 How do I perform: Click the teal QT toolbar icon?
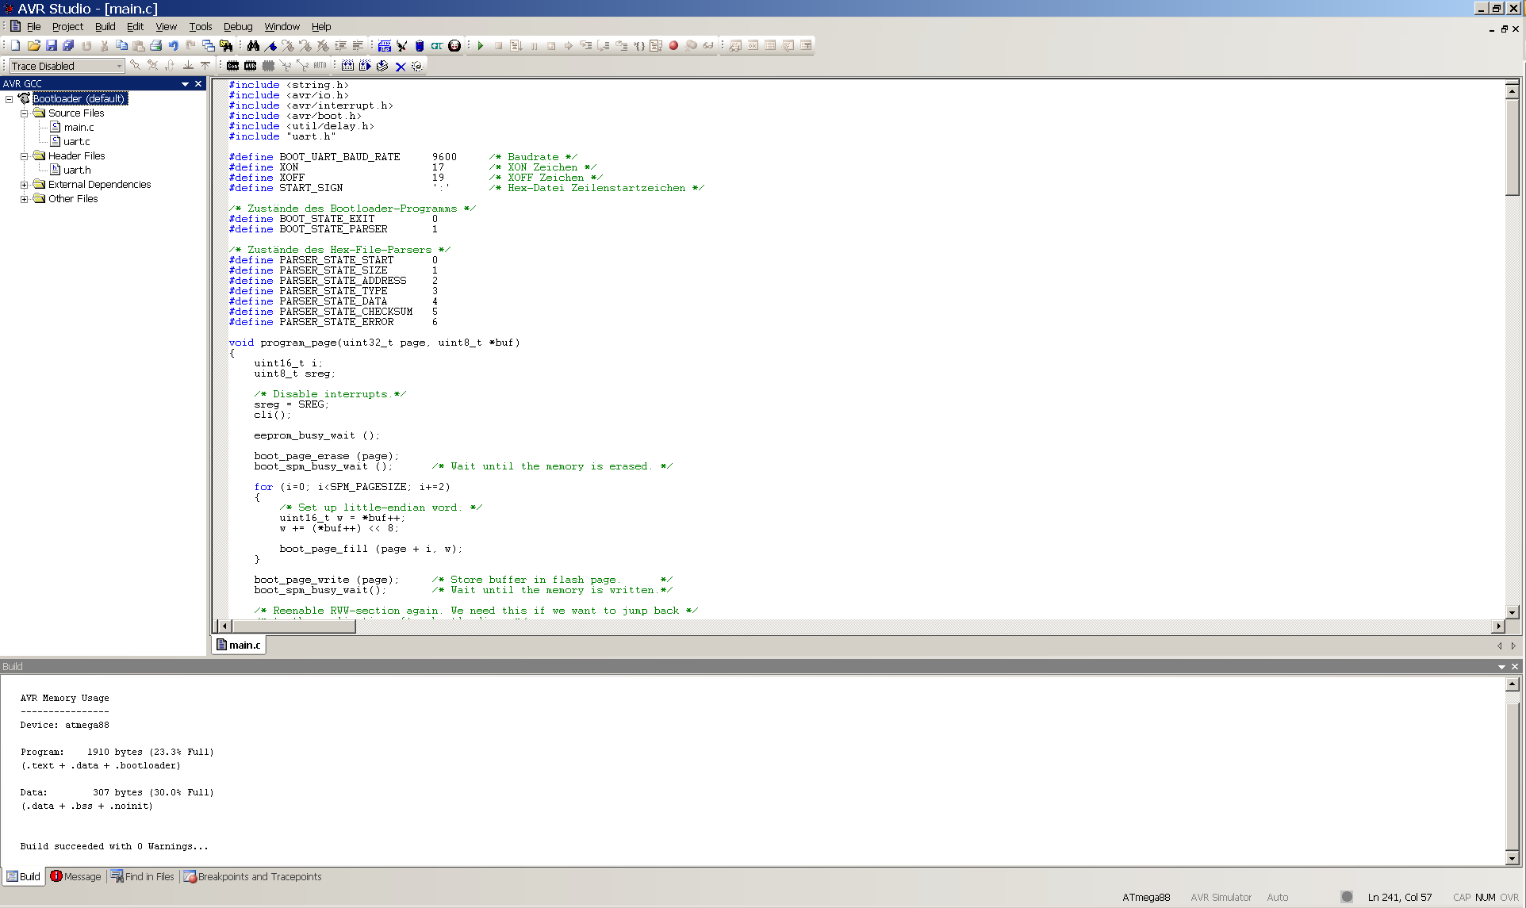(437, 46)
